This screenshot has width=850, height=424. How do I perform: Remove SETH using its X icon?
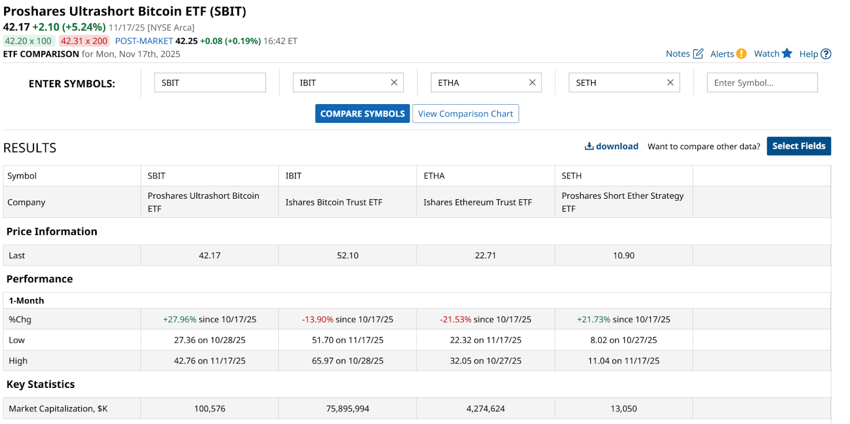pyautogui.click(x=670, y=82)
